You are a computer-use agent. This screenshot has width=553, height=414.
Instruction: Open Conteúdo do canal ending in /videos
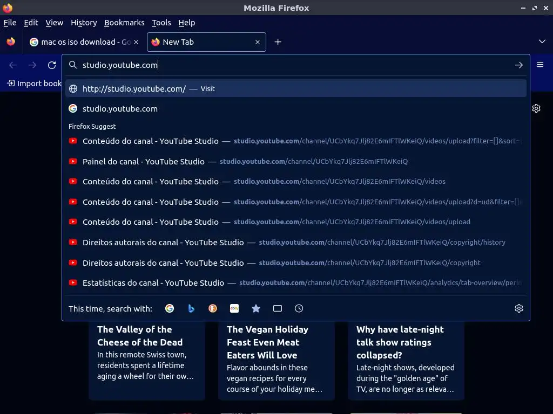tap(295, 182)
